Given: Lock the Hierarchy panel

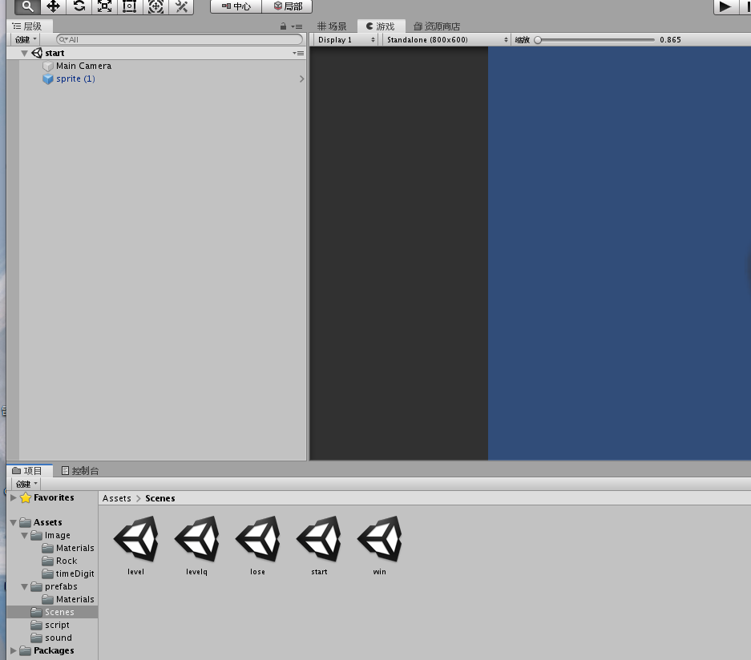Looking at the screenshot, I should 283,26.
